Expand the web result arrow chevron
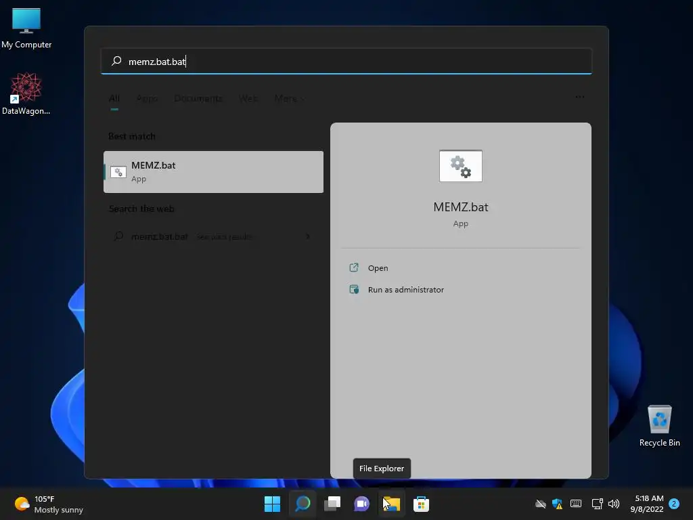693x520 pixels. tap(308, 236)
